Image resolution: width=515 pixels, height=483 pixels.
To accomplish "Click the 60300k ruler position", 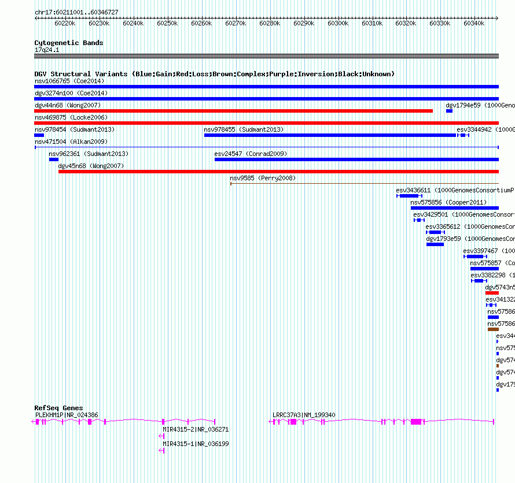I will tap(339, 23).
